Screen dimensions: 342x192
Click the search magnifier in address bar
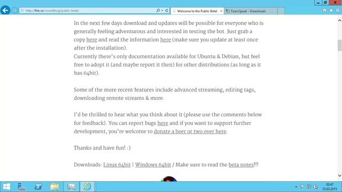[x=158, y=11]
